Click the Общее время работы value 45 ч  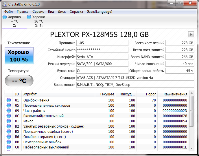(x=180, y=71)
